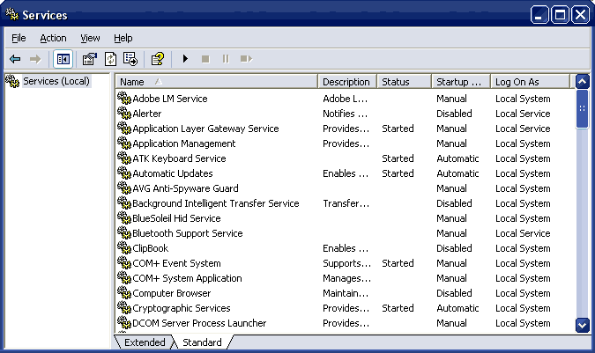595x353 pixels.
Task: Click the Application Management gear icon
Action: (x=124, y=143)
